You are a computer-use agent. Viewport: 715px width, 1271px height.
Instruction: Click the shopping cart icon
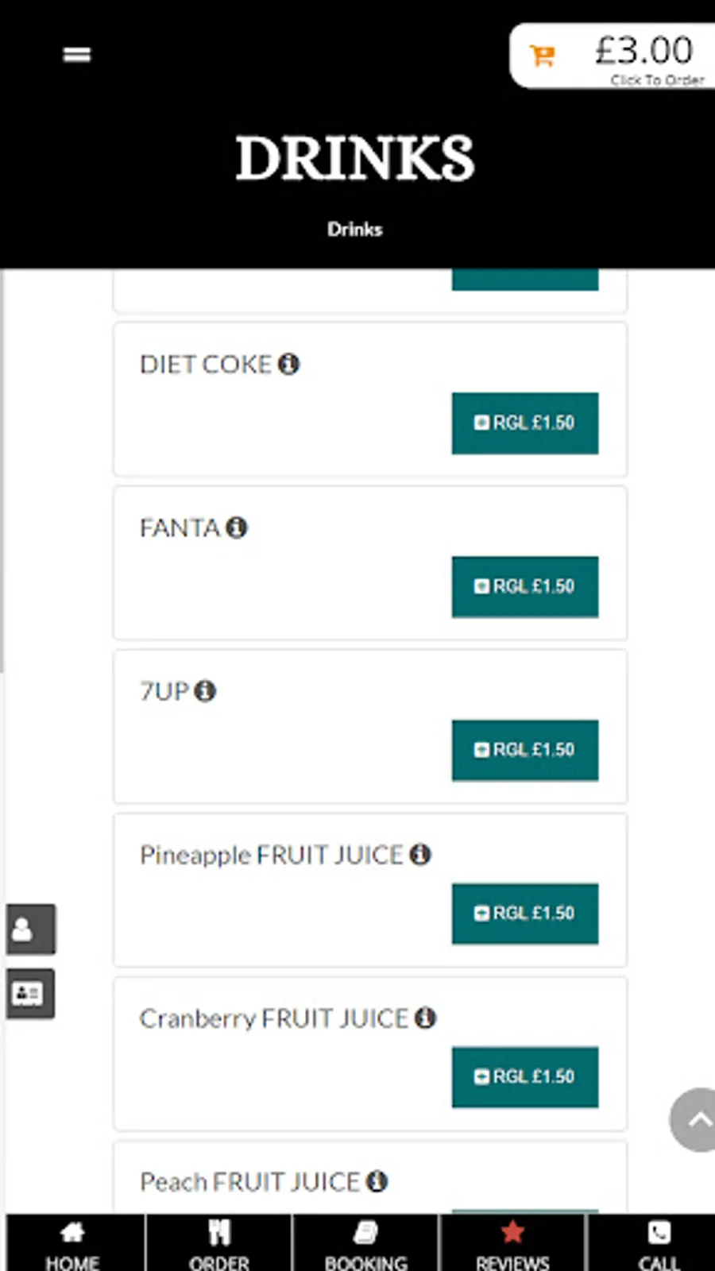pyautogui.click(x=543, y=56)
